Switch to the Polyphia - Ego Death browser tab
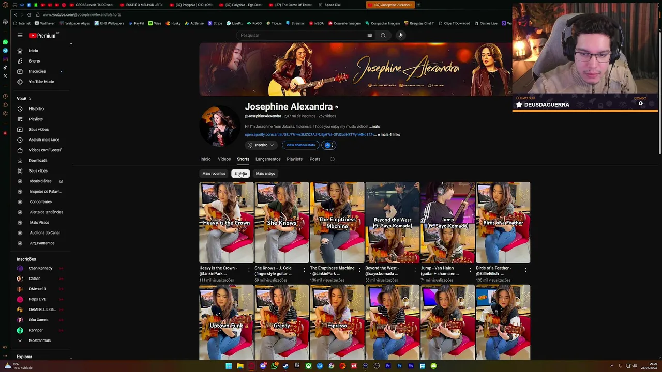Viewport: 662px width, 372px height. [242, 5]
